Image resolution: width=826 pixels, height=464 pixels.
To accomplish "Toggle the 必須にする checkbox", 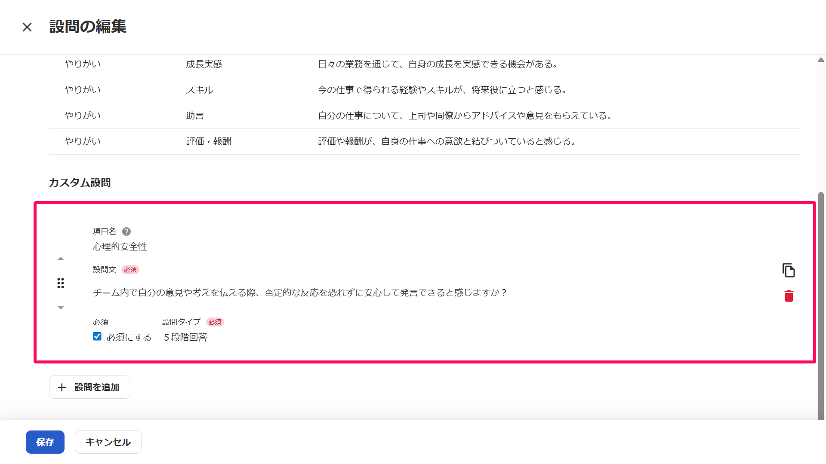I will tap(97, 336).
